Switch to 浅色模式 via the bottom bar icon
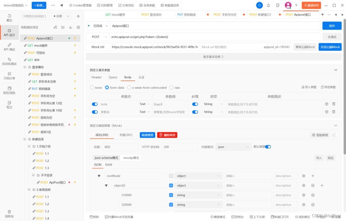This screenshot has height=221, width=346. click(302, 217)
